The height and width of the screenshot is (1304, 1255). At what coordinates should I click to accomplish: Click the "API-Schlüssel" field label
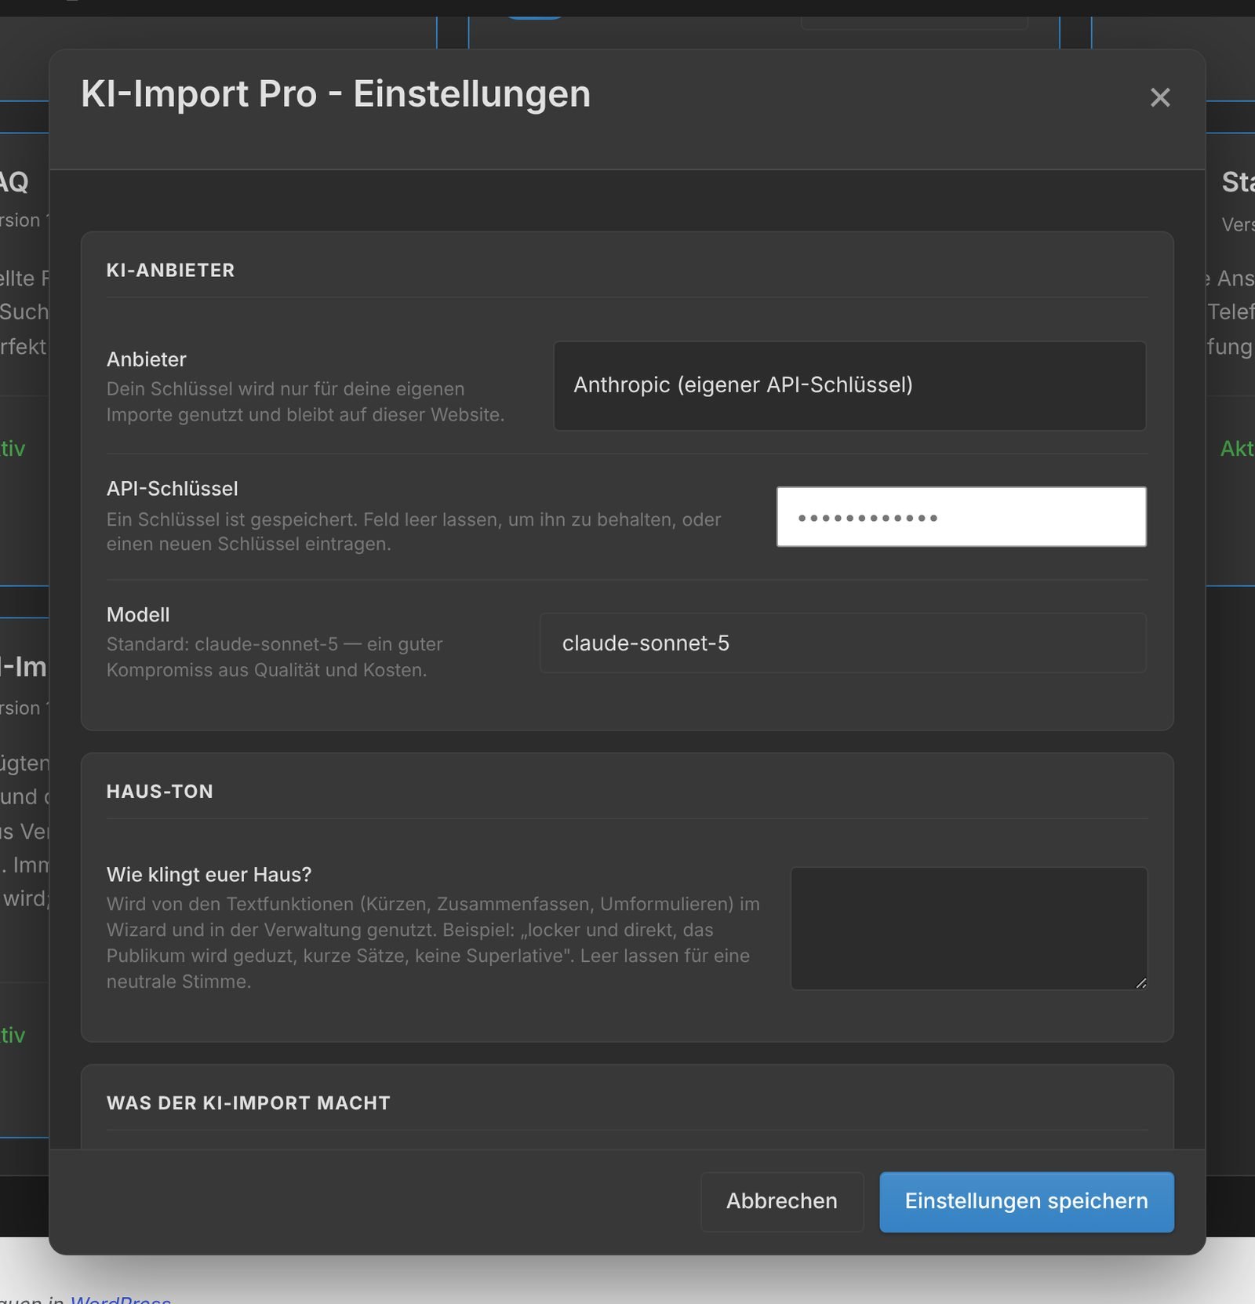click(173, 489)
